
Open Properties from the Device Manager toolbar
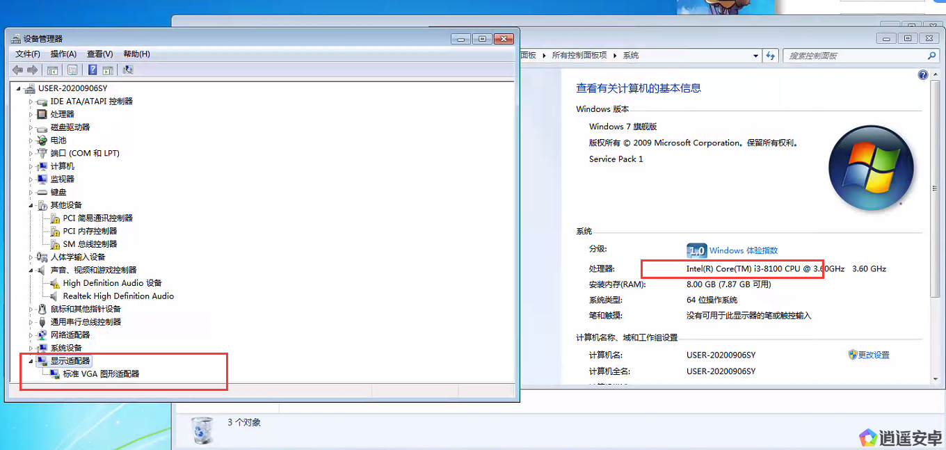point(72,70)
